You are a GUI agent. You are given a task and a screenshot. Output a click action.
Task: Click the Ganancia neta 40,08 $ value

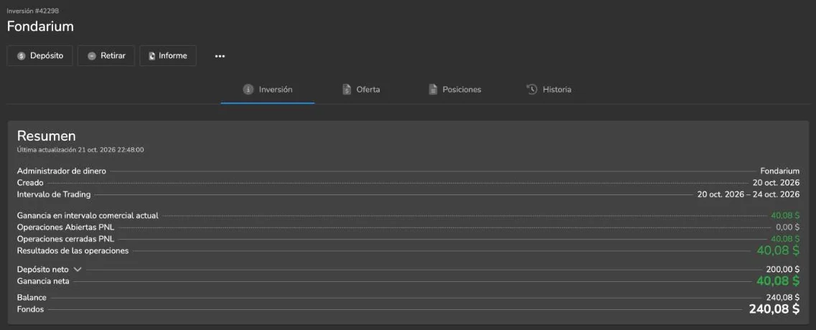click(778, 281)
